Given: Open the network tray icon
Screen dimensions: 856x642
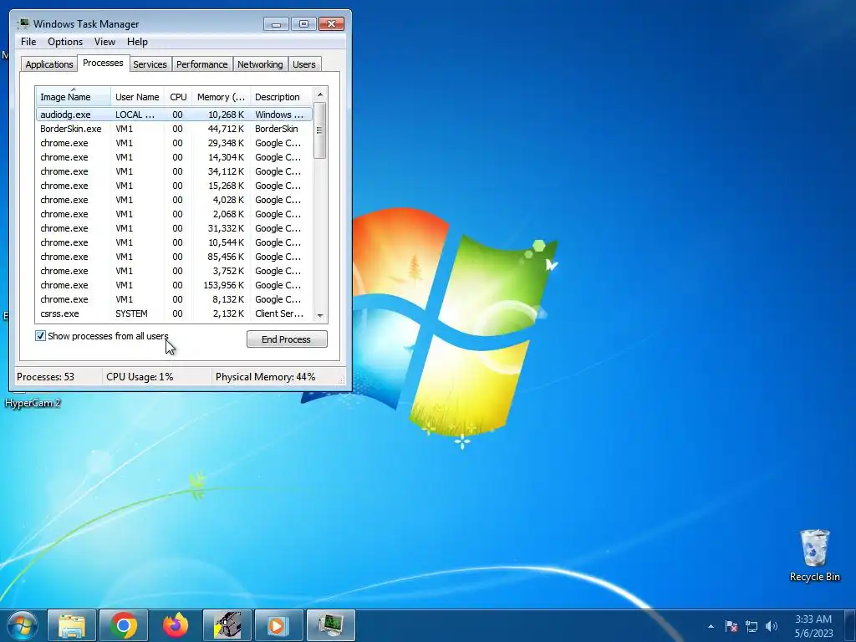Looking at the screenshot, I should 752,626.
